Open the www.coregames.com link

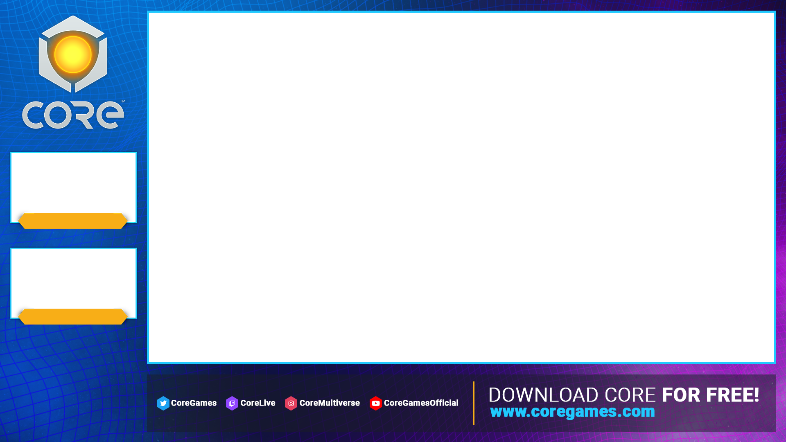pos(572,412)
